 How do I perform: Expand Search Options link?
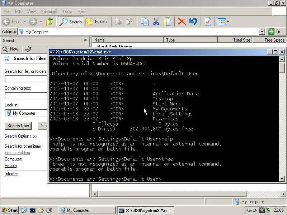coord(21,136)
